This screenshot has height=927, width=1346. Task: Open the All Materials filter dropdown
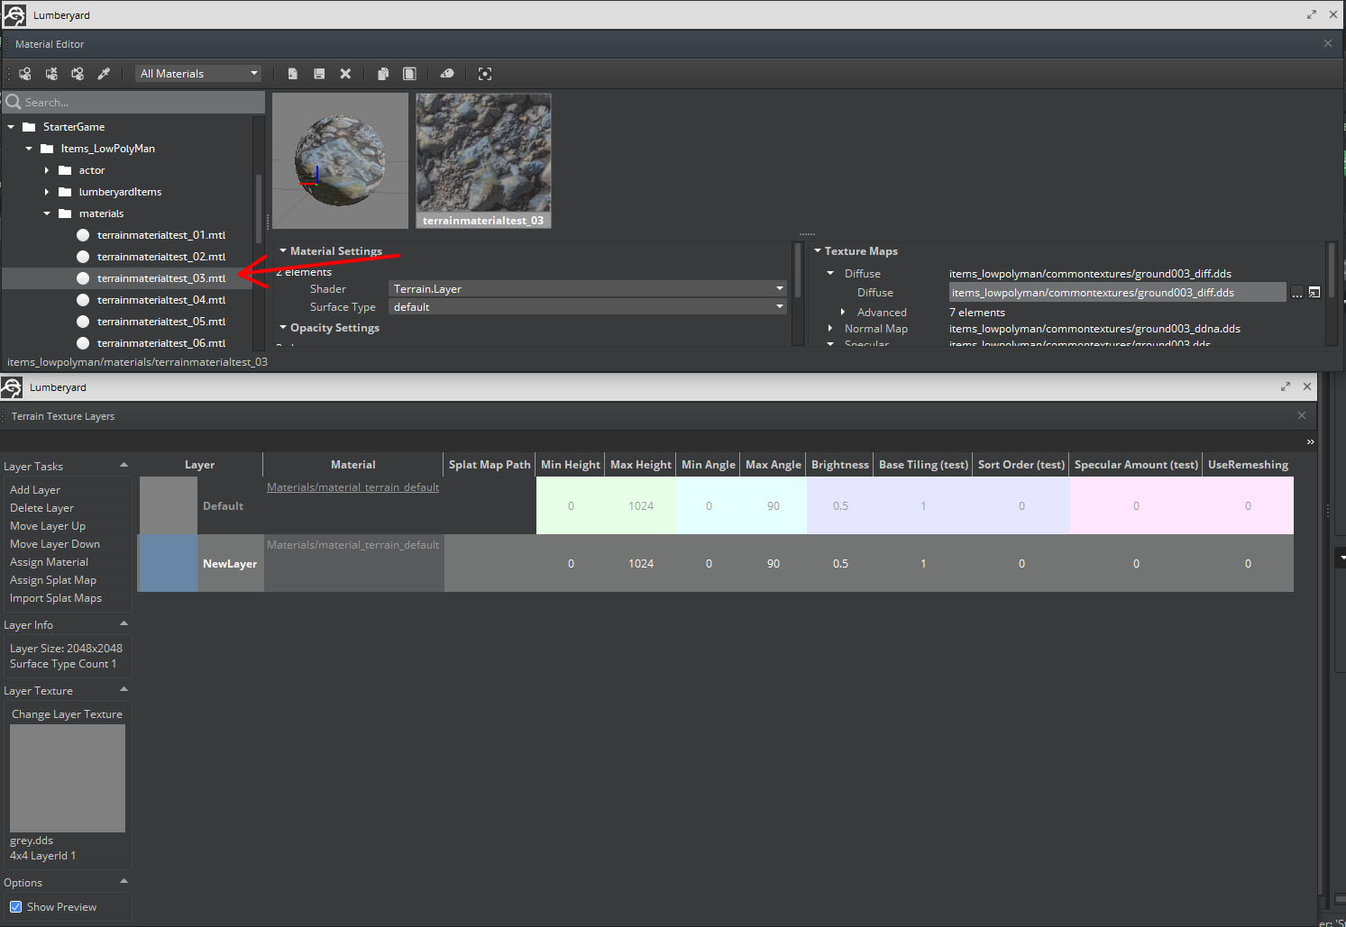[198, 74]
